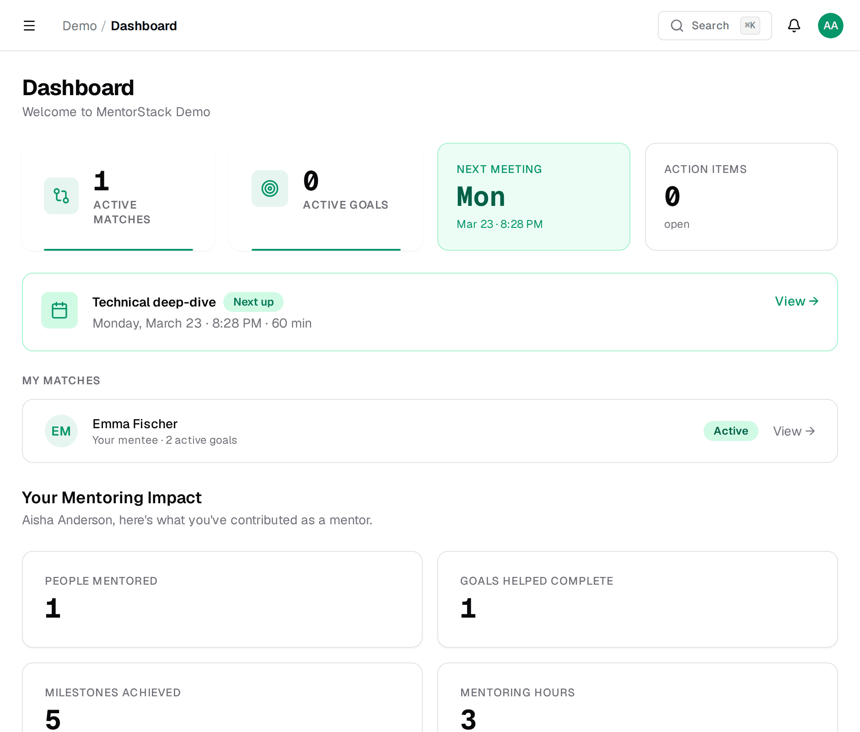860x732 pixels.
Task: Click the Your Mentoring Impact heading
Action: [112, 497]
